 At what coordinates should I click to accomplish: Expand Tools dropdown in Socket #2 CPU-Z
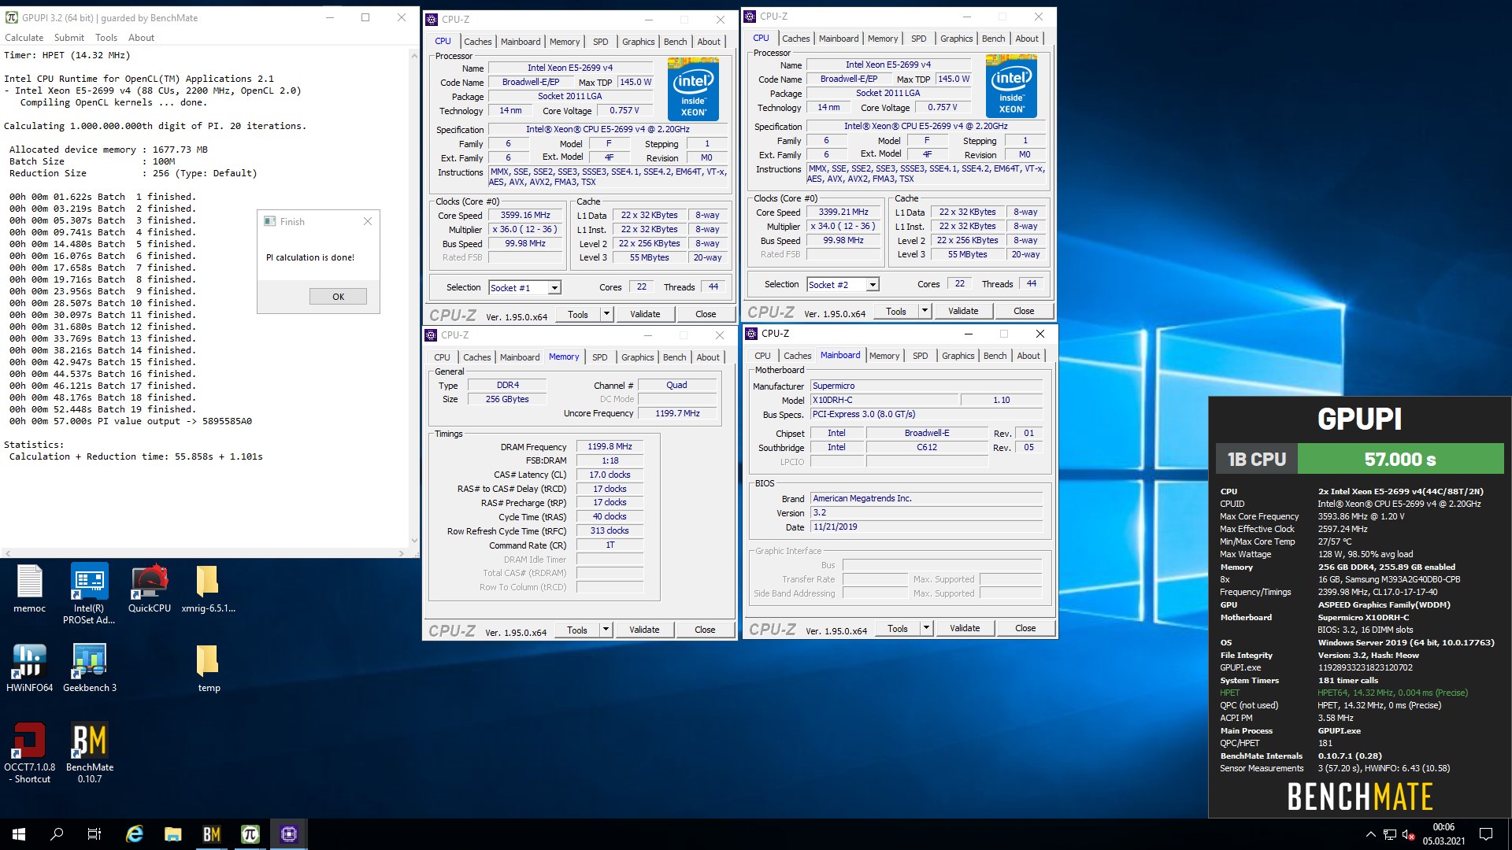[925, 311]
